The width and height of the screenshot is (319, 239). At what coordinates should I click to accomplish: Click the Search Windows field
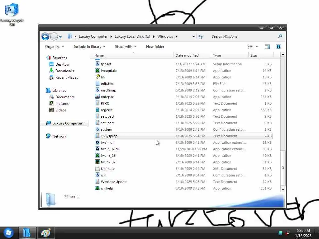coord(243,37)
